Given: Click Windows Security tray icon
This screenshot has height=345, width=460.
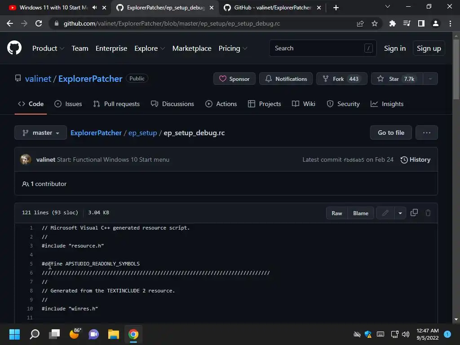Looking at the screenshot, I should 368,334.
